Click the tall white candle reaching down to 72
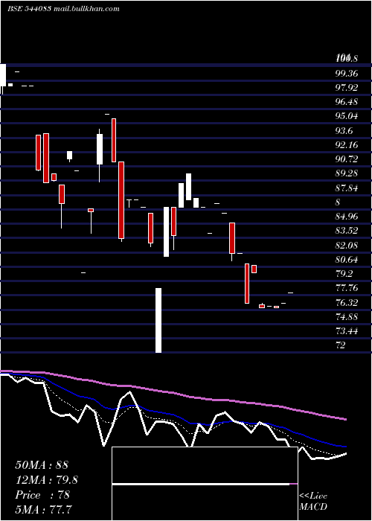Image resolution: width=372 pixels, height=521 pixels. click(x=158, y=320)
